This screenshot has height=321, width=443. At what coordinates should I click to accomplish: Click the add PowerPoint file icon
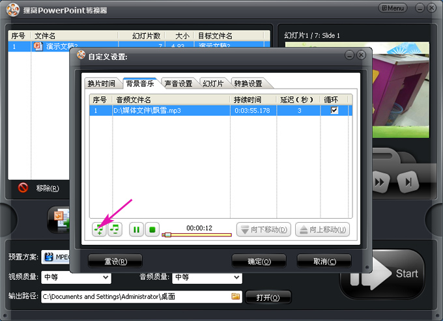tap(61, 219)
